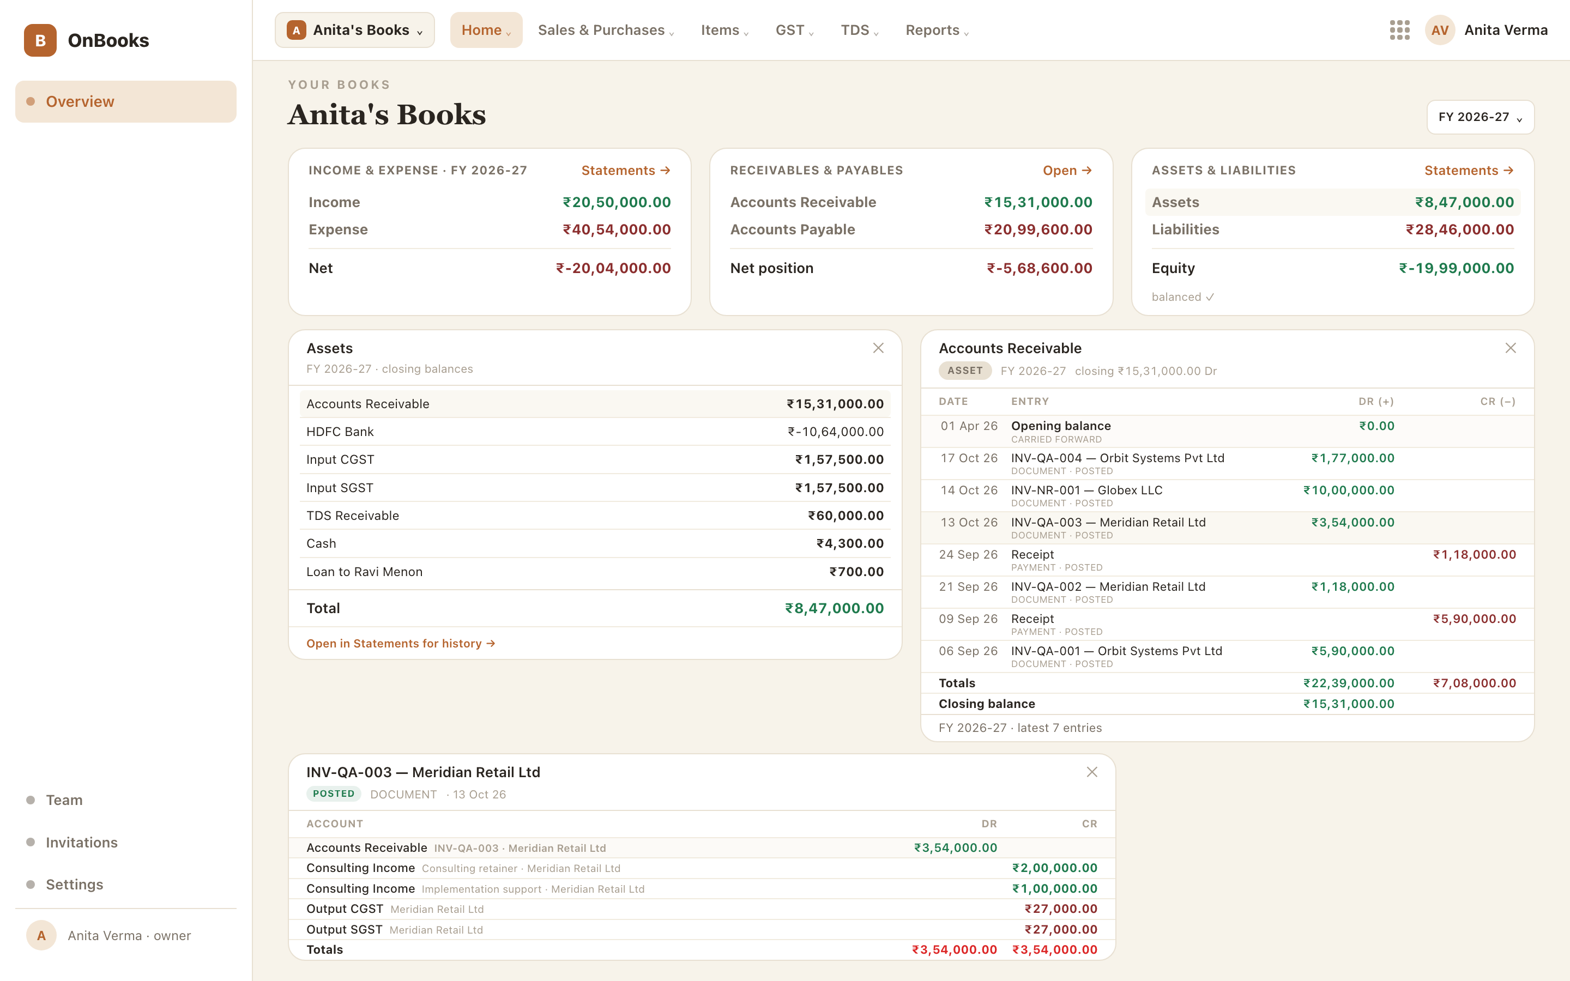Click the AV user avatar
Screen dimensions: 1570x981
(1440, 30)
